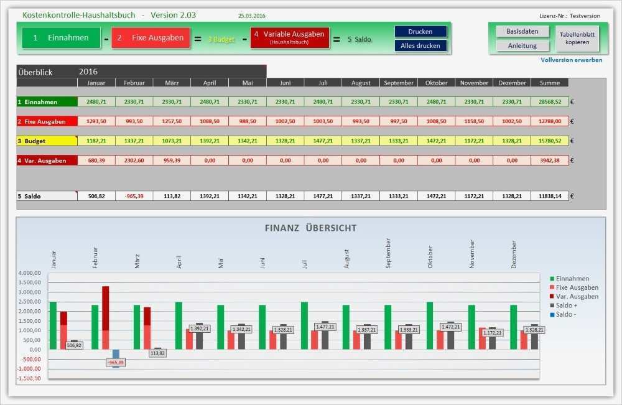Click the 5 Saldo row label
The height and width of the screenshot is (405, 622).
point(37,195)
